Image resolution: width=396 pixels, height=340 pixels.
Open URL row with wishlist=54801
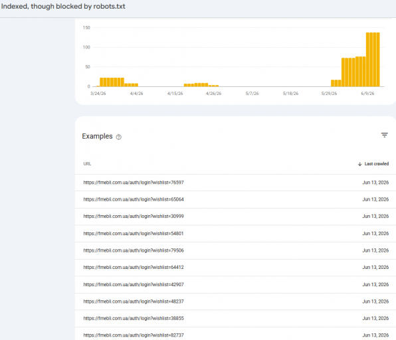pyautogui.click(x=235, y=234)
